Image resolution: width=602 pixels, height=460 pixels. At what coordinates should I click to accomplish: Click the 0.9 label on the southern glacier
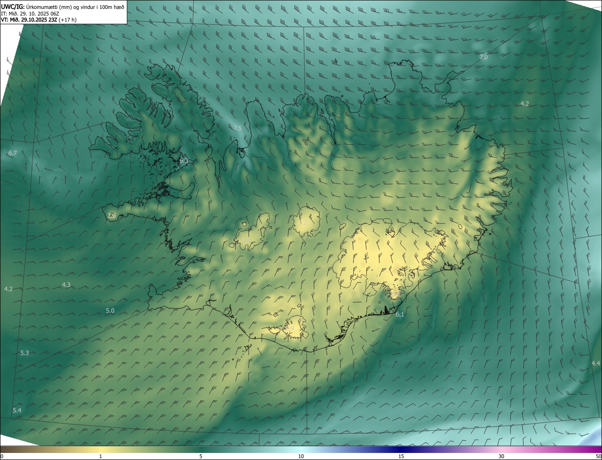click(290, 328)
